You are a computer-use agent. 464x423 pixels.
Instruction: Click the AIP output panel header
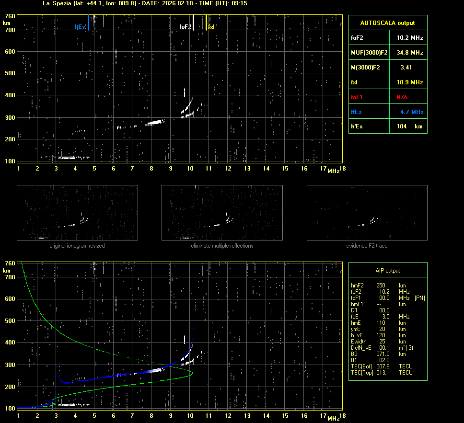pyautogui.click(x=387, y=270)
